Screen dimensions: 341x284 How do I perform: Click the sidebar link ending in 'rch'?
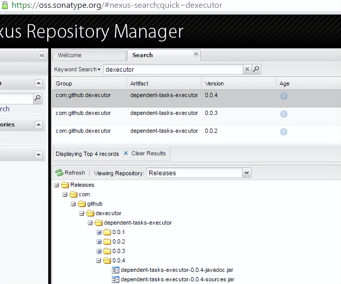click(5, 109)
